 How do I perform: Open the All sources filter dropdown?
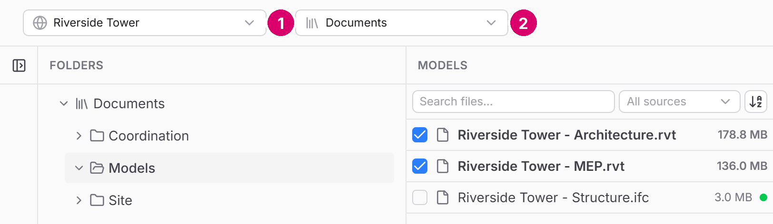pyautogui.click(x=680, y=102)
